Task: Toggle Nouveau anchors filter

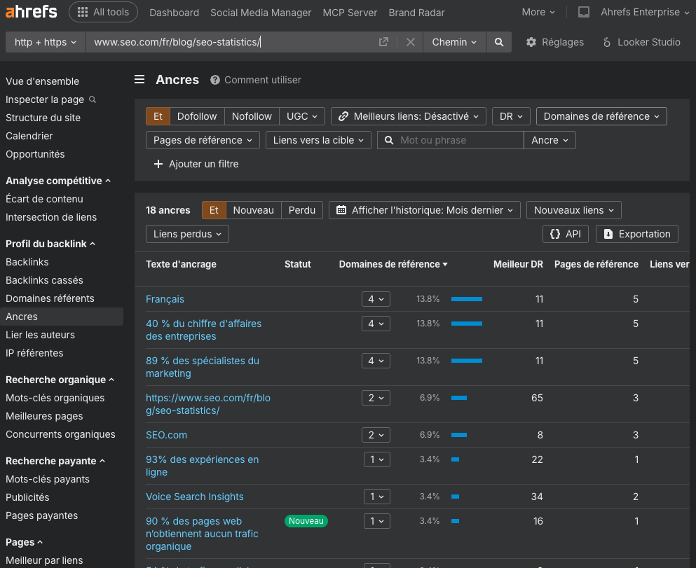Action: pyautogui.click(x=253, y=210)
